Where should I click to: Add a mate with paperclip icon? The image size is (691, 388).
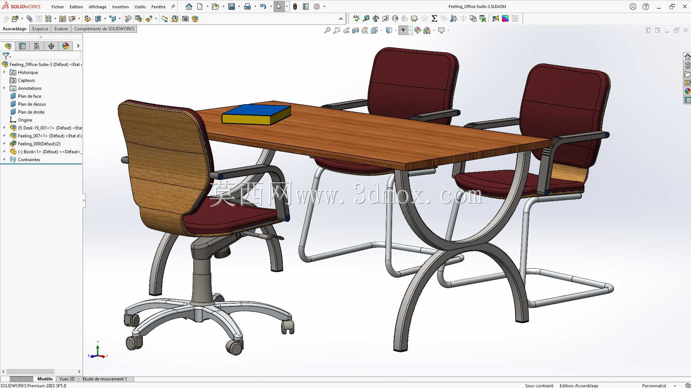tap(30, 19)
